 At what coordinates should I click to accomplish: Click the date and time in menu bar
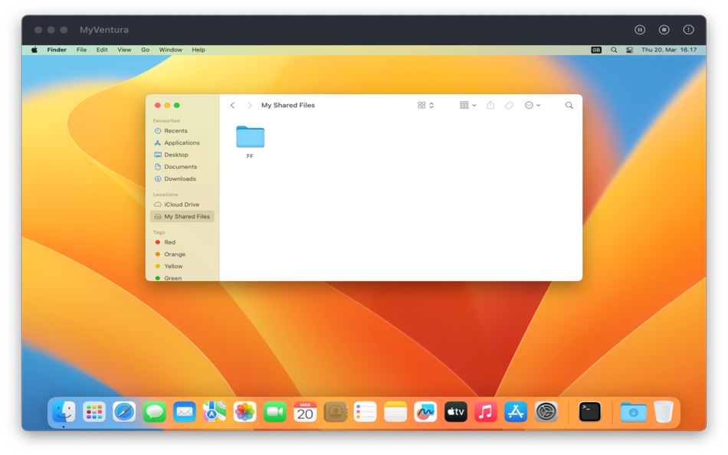click(x=669, y=50)
